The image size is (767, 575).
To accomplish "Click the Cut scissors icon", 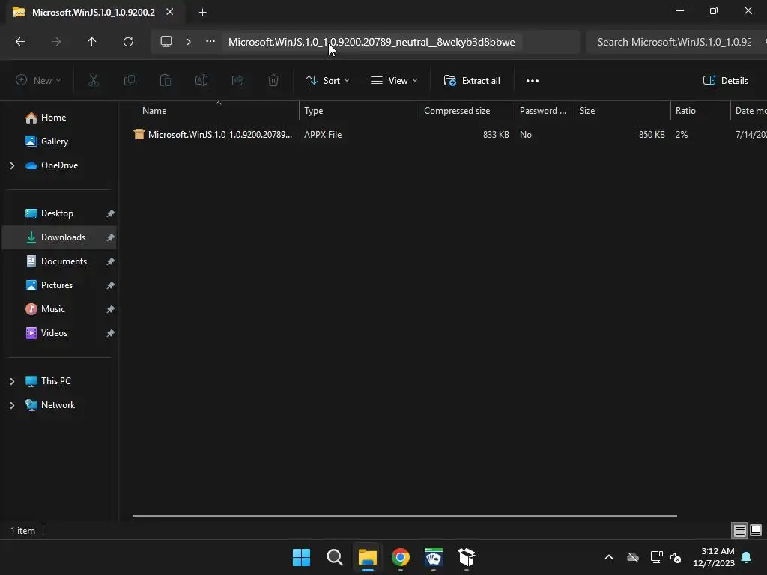I will (x=93, y=81).
